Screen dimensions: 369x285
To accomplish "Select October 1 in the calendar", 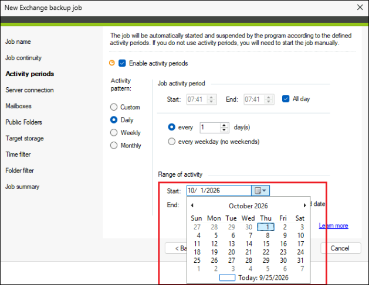I will pyautogui.click(x=266, y=227).
